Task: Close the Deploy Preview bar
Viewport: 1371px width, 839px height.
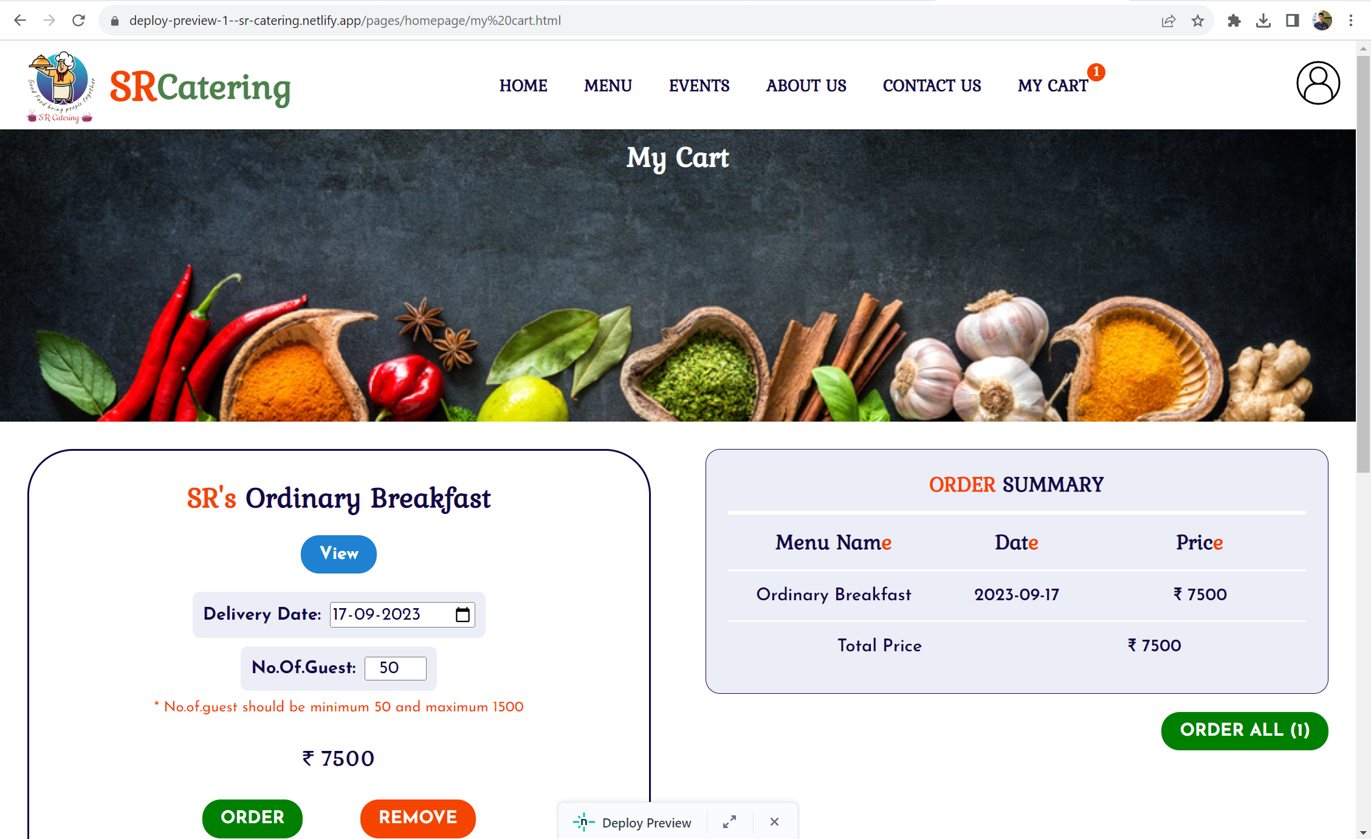Action: point(774,822)
